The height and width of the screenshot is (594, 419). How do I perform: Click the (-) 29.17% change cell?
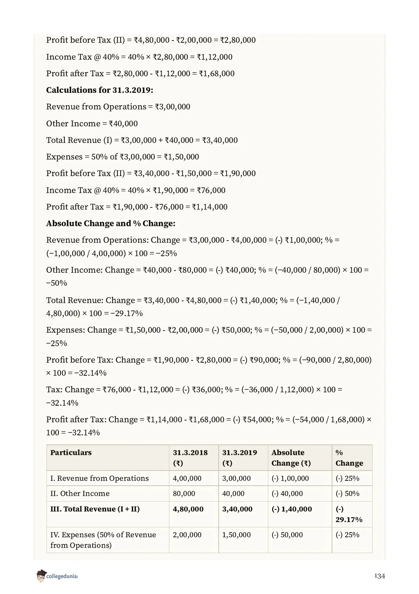click(x=349, y=514)
